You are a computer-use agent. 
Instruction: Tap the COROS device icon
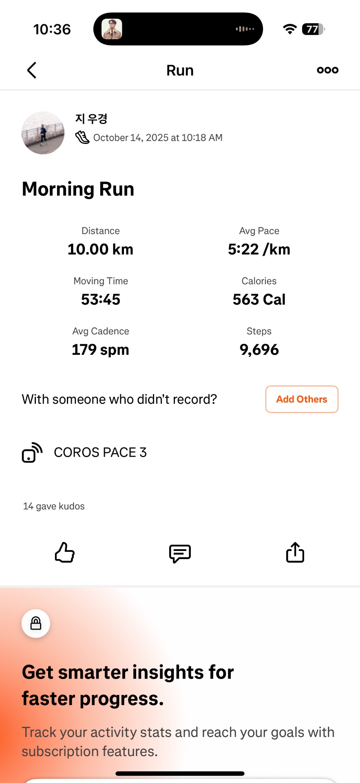[x=32, y=453]
